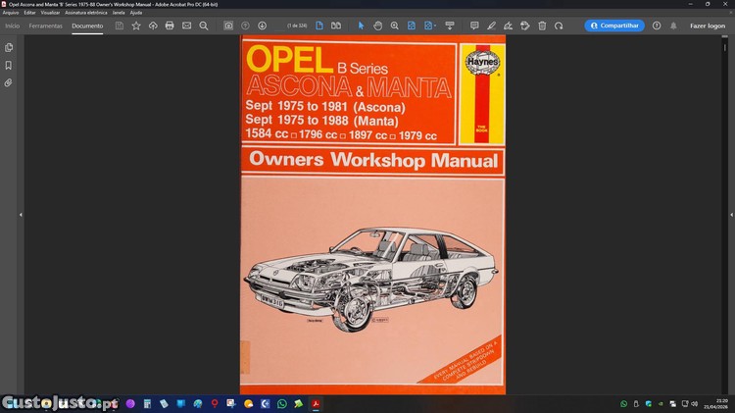The height and width of the screenshot is (413, 735).
Task: Click the trash delete icon in toolbar
Action: [542, 26]
